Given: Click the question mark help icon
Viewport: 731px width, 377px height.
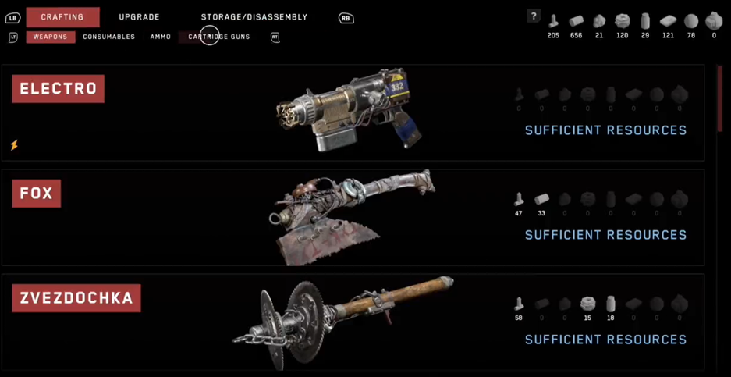Looking at the screenshot, I should tap(534, 16).
